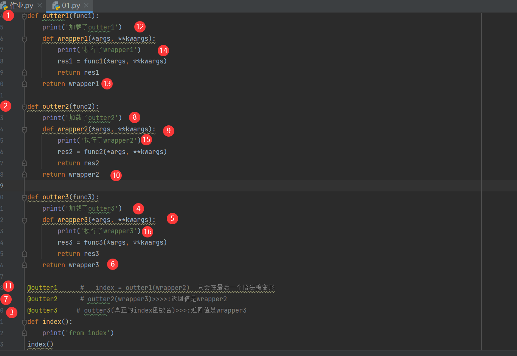
Task: Click fold-end marker beside 'return res3'
Action: coord(25,254)
